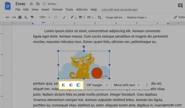Open 1/8" margin dropdown
This screenshot has height=108, width=185.
click(97, 85)
